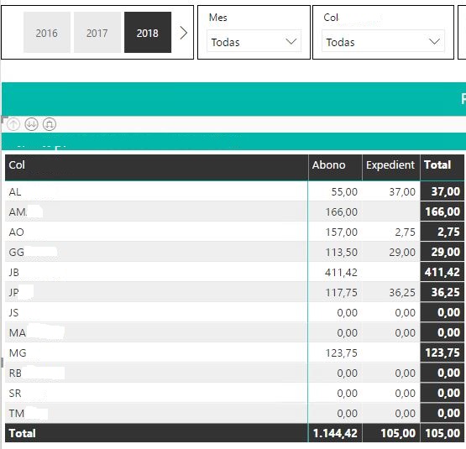Click the Abono value 113,50
Image resolution: width=466 pixels, height=449 pixels.
point(341,253)
